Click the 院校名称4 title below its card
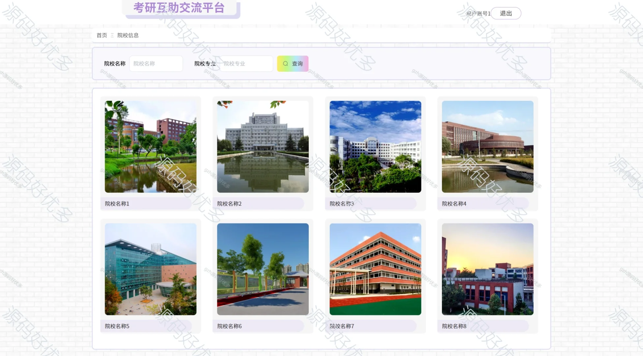The image size is (643, 356). pos(453,204)
